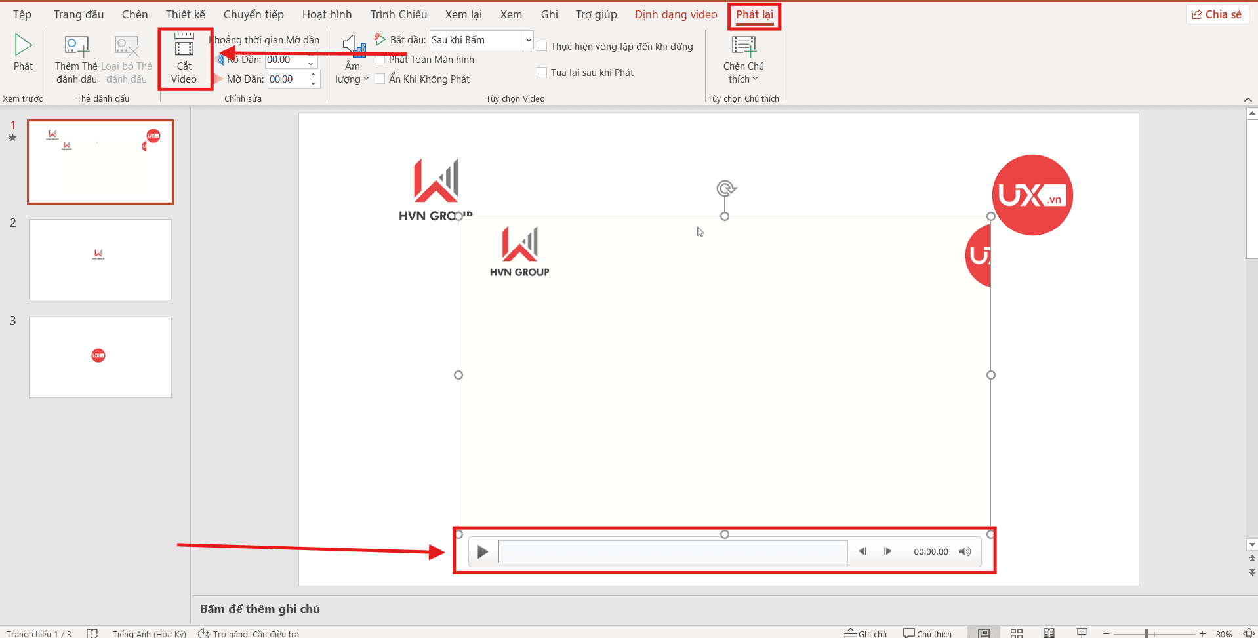Screen dimensions: 1258x638
Task: Enable Phát Toàn Màn hình checkbox
Action: (380, 60)
